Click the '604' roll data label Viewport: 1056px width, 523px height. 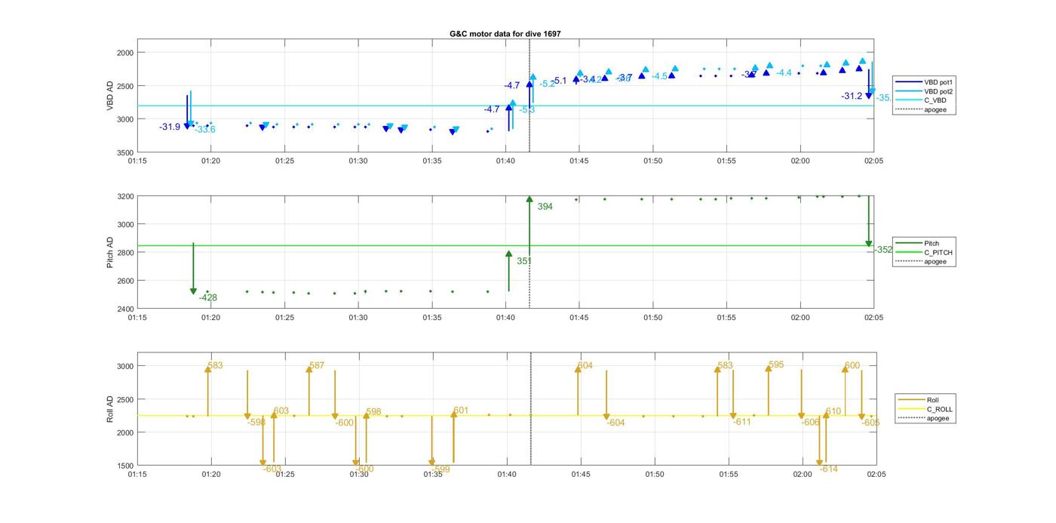coord(585,366)
